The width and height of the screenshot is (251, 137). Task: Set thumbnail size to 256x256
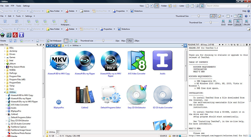[247, 23]
